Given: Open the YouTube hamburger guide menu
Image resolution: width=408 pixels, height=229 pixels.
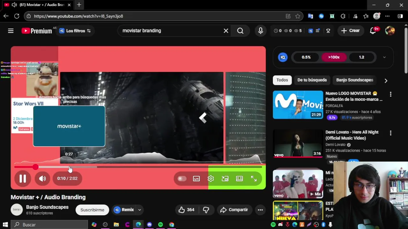Looking at the screenshot, I should [11, 31].
